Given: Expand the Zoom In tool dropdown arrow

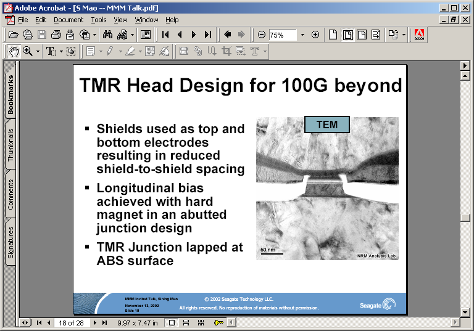Looking at the screenshot, I should (38, 51).
